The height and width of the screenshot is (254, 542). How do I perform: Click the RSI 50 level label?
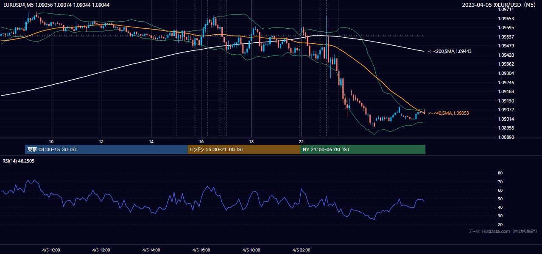click(500, 199)
